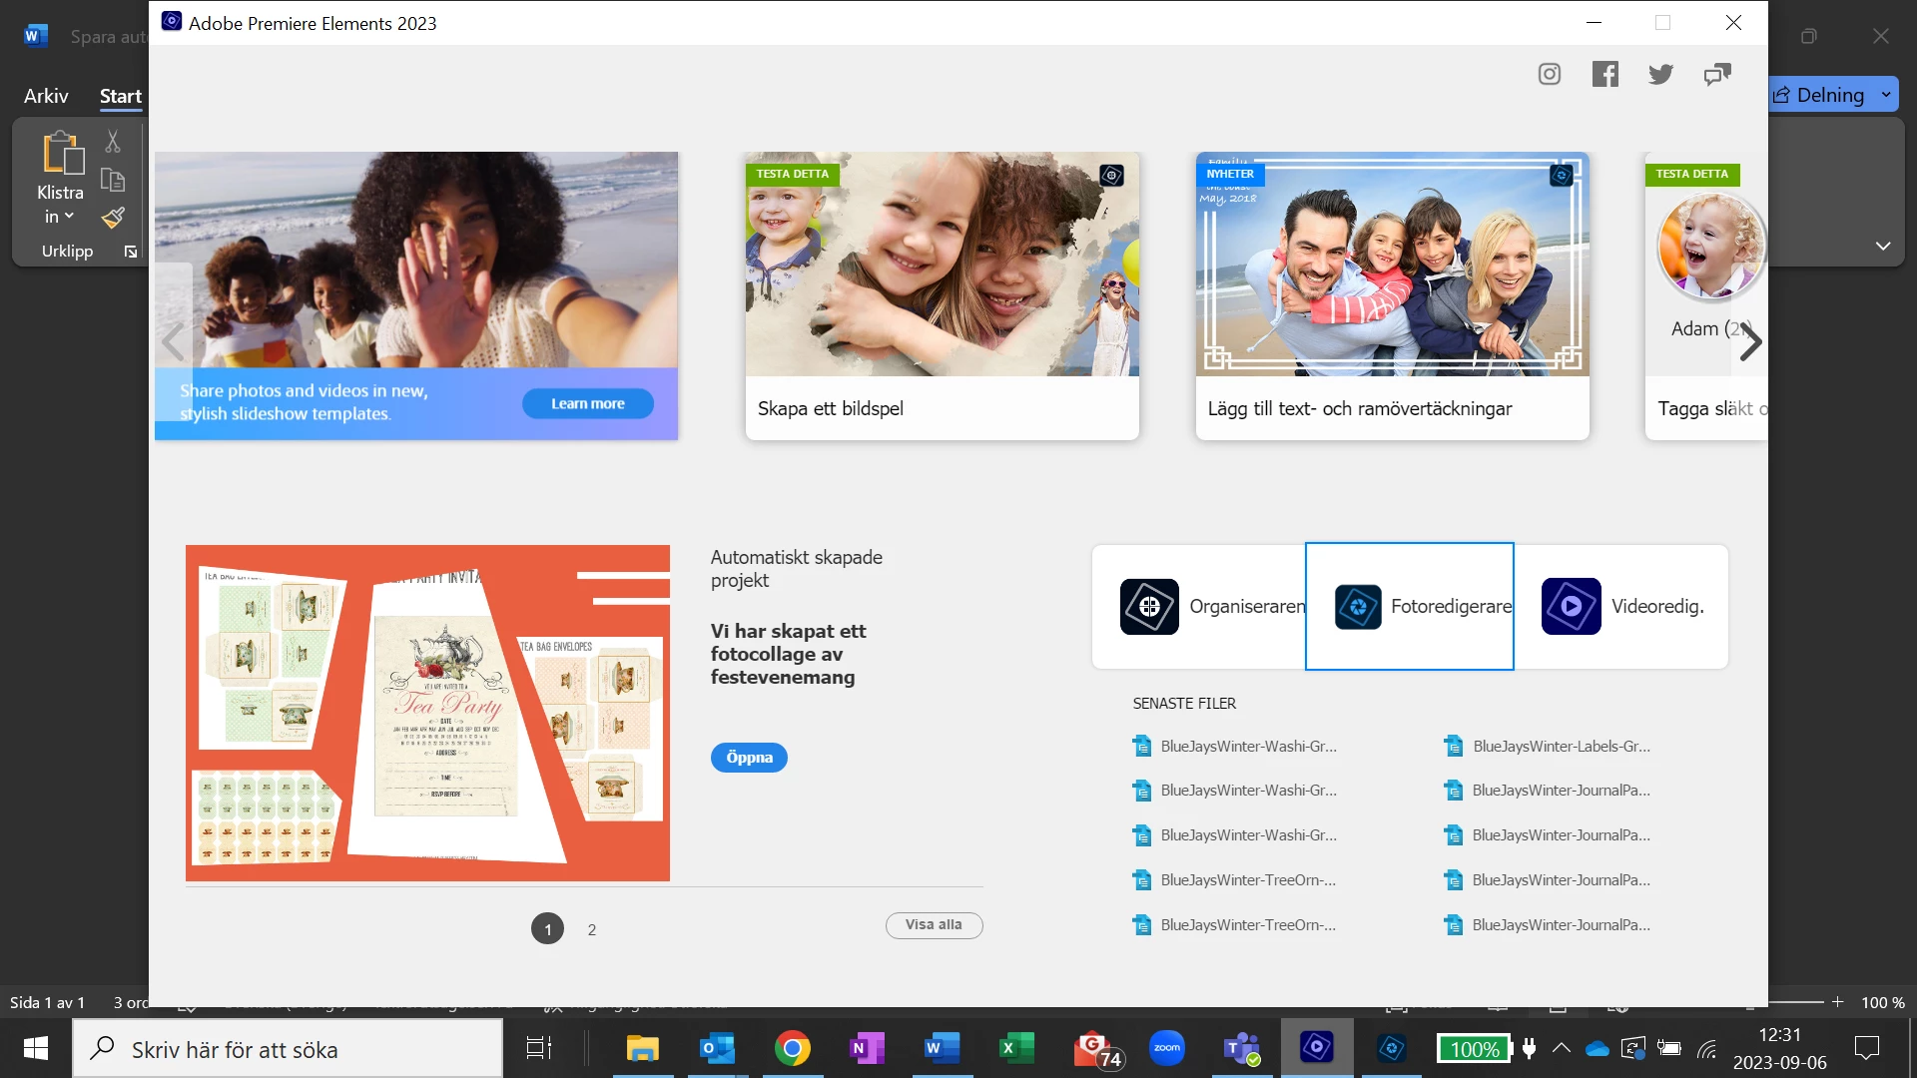
Task: Open the Arkiv menu in Word
Action: (x=46, y=96)
